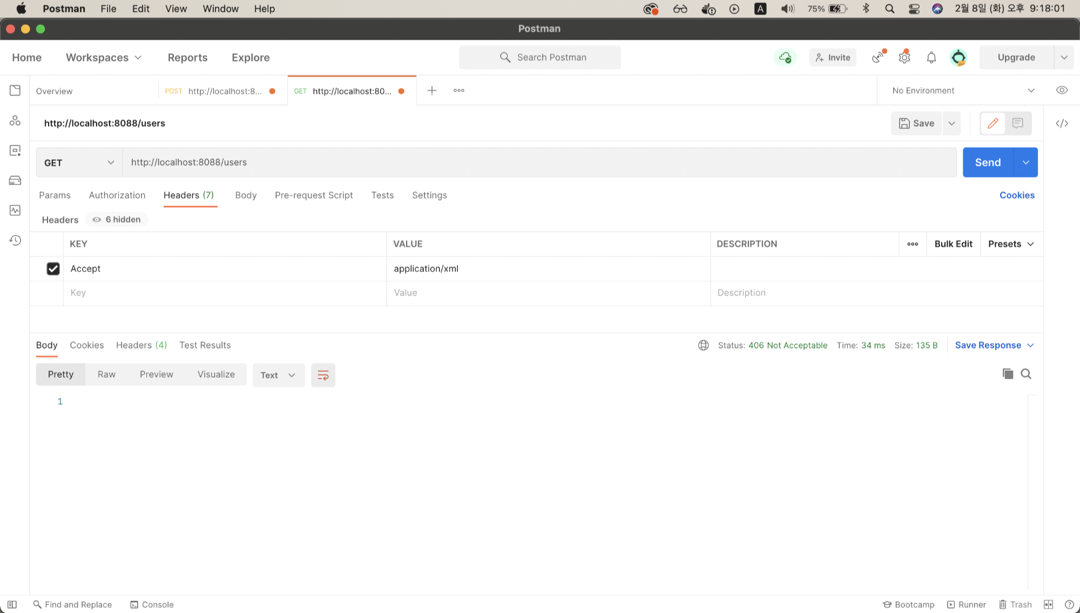Open the No Environment dropdown

(963, 91)
